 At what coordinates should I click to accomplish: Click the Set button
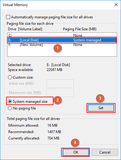pyautogui.click(x=101, y=108)
